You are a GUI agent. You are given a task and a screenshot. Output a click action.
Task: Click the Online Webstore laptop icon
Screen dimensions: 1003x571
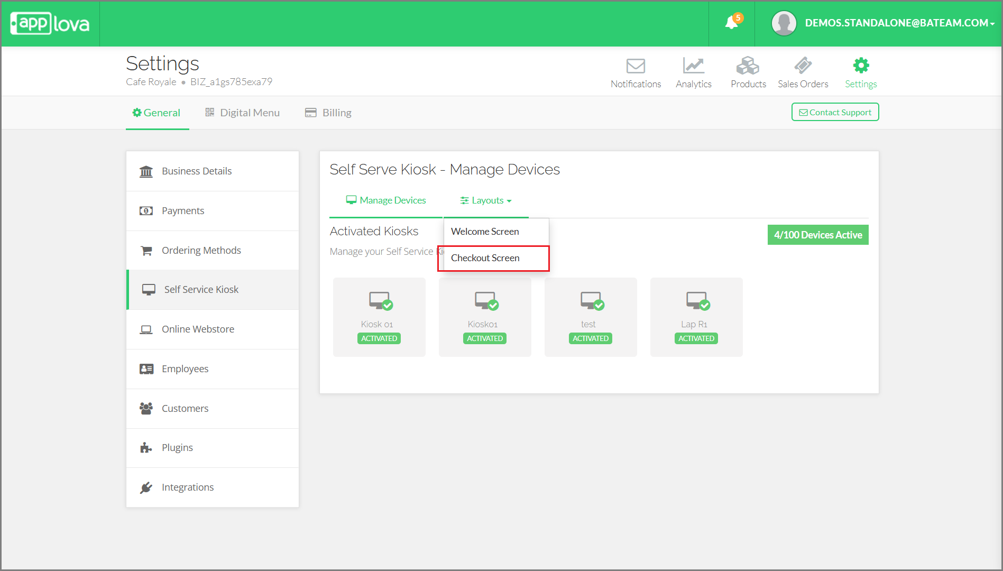pos(146,329)
